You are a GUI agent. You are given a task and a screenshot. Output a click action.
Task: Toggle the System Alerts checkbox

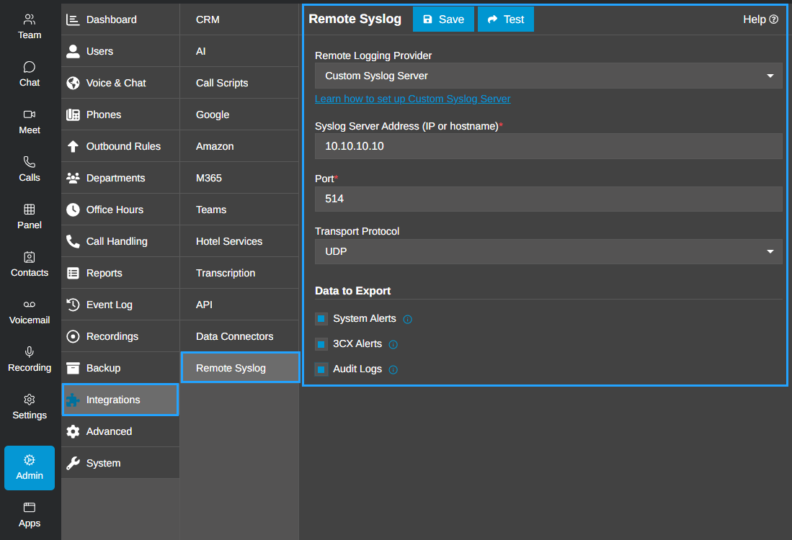321,319
